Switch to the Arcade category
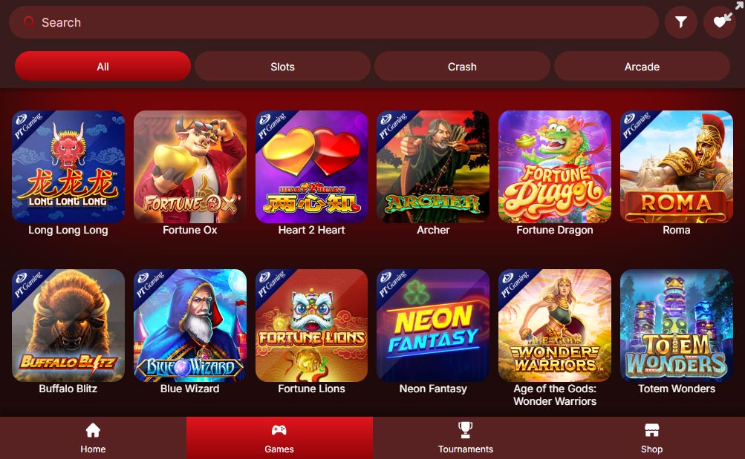The height and width of the screenshot is (459, 745). [x=642, y=67]
